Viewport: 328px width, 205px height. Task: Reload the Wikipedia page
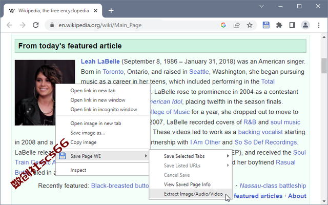[x=36, y=25]
